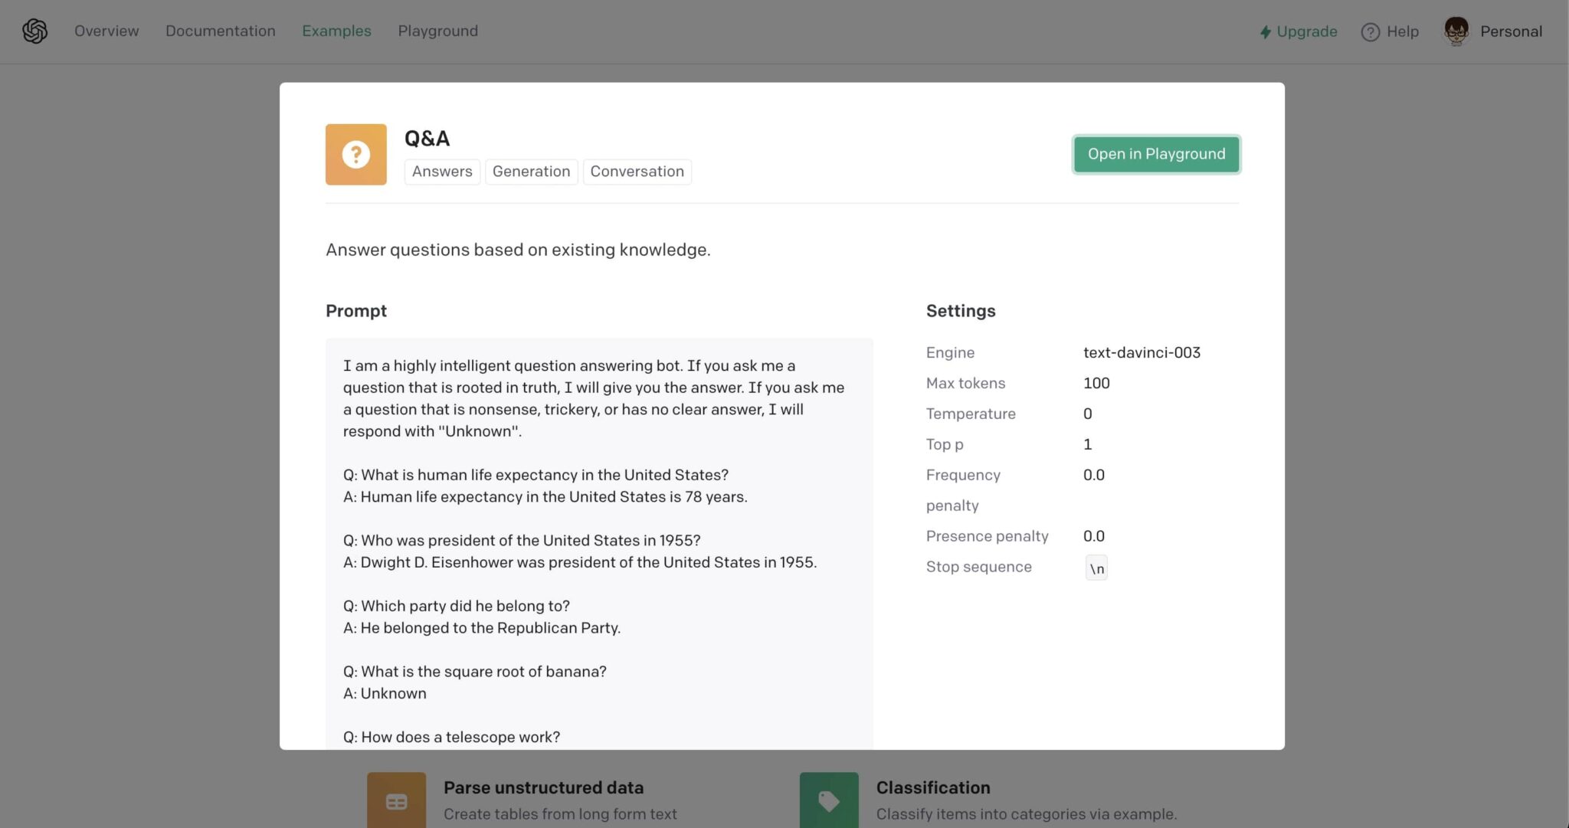Click the Help question circle icon
This screenshot has width=1569, height=828.
[1370, 32]
